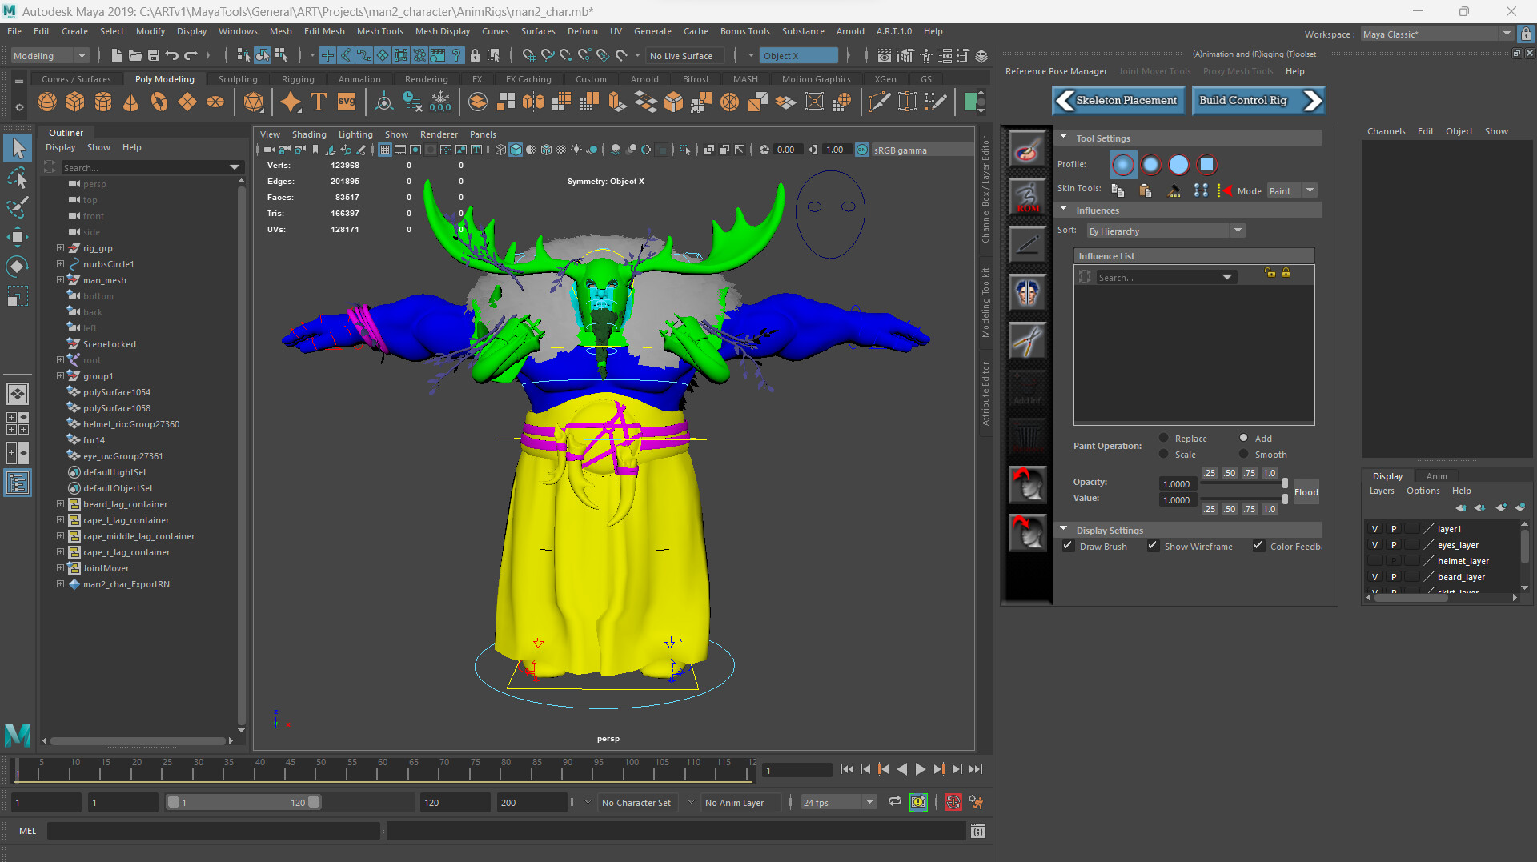Open the Mesh Tools menu
Screen dimensions: 1537x862
click(379, 31)
